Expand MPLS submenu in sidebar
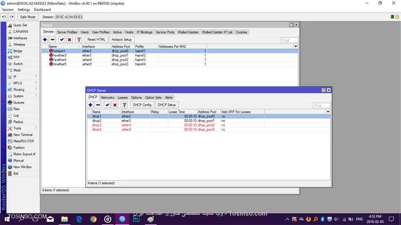This screenshot has height=225, width=401. pos(23,83)
